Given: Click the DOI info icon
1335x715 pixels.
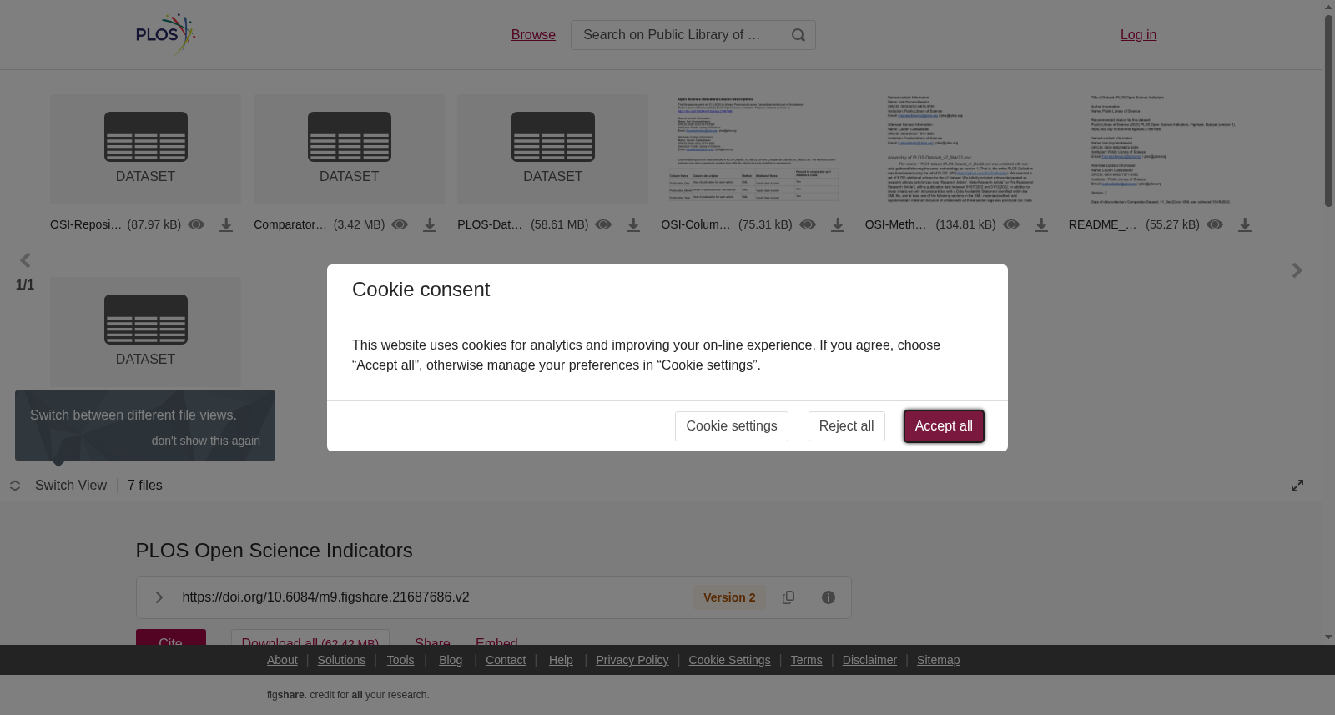Looking at the screenshot, I should pos(829,597).
